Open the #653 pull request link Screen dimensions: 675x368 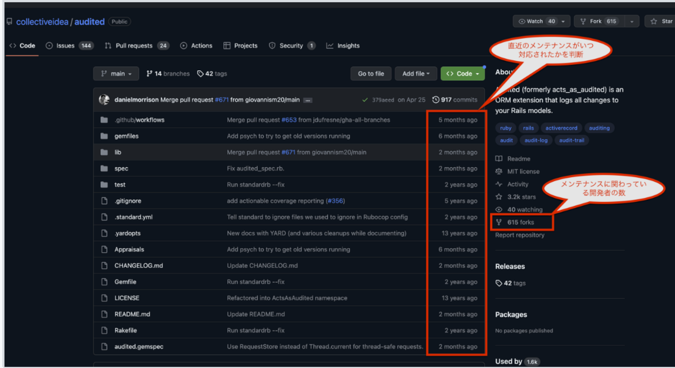tap(289, 120)
